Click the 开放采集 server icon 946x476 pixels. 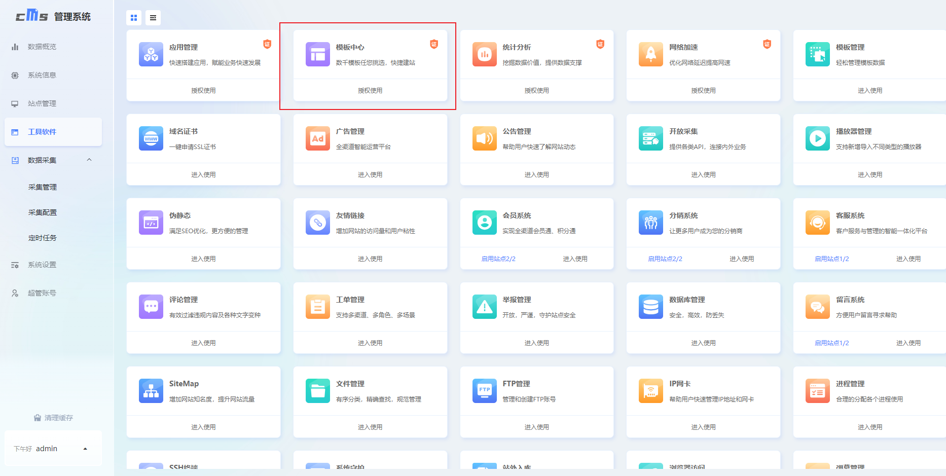tap(651, 138)
